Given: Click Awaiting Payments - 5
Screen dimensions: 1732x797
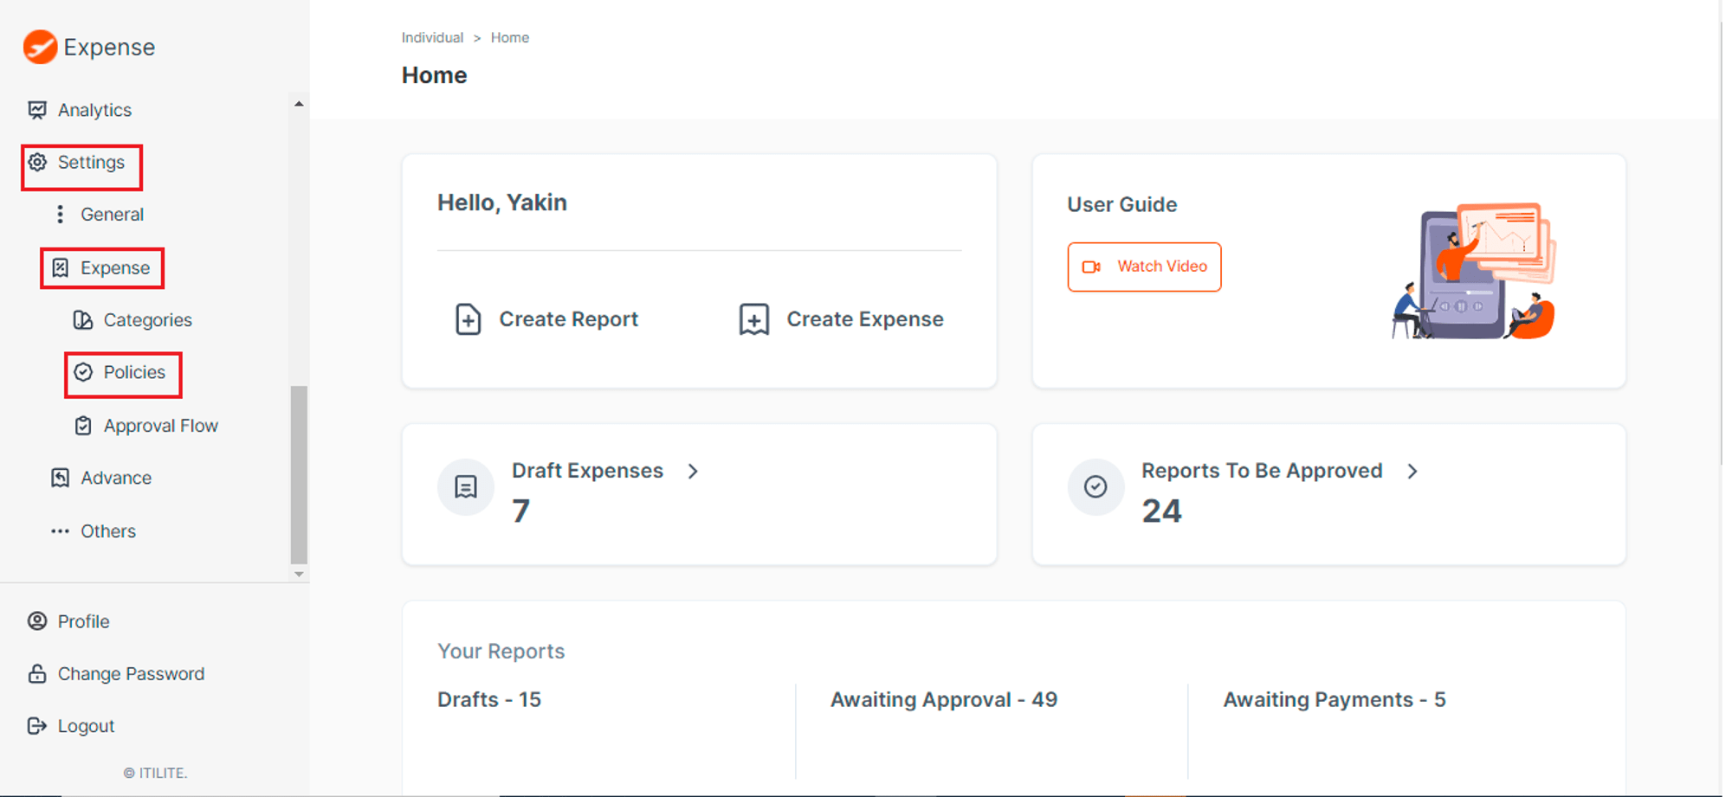Looking at the screenshot, I should [1335, 699].
